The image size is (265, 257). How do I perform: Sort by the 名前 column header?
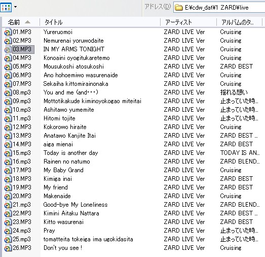[21, 22]
